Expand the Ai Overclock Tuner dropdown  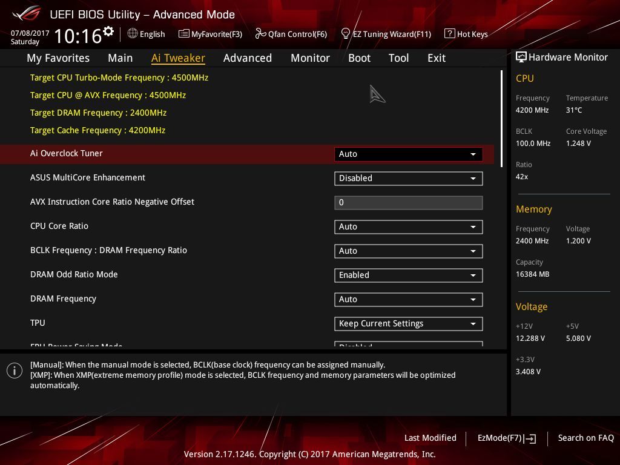tap(409, 154)
